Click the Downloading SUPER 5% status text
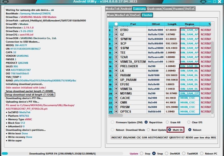 (62, 153)
